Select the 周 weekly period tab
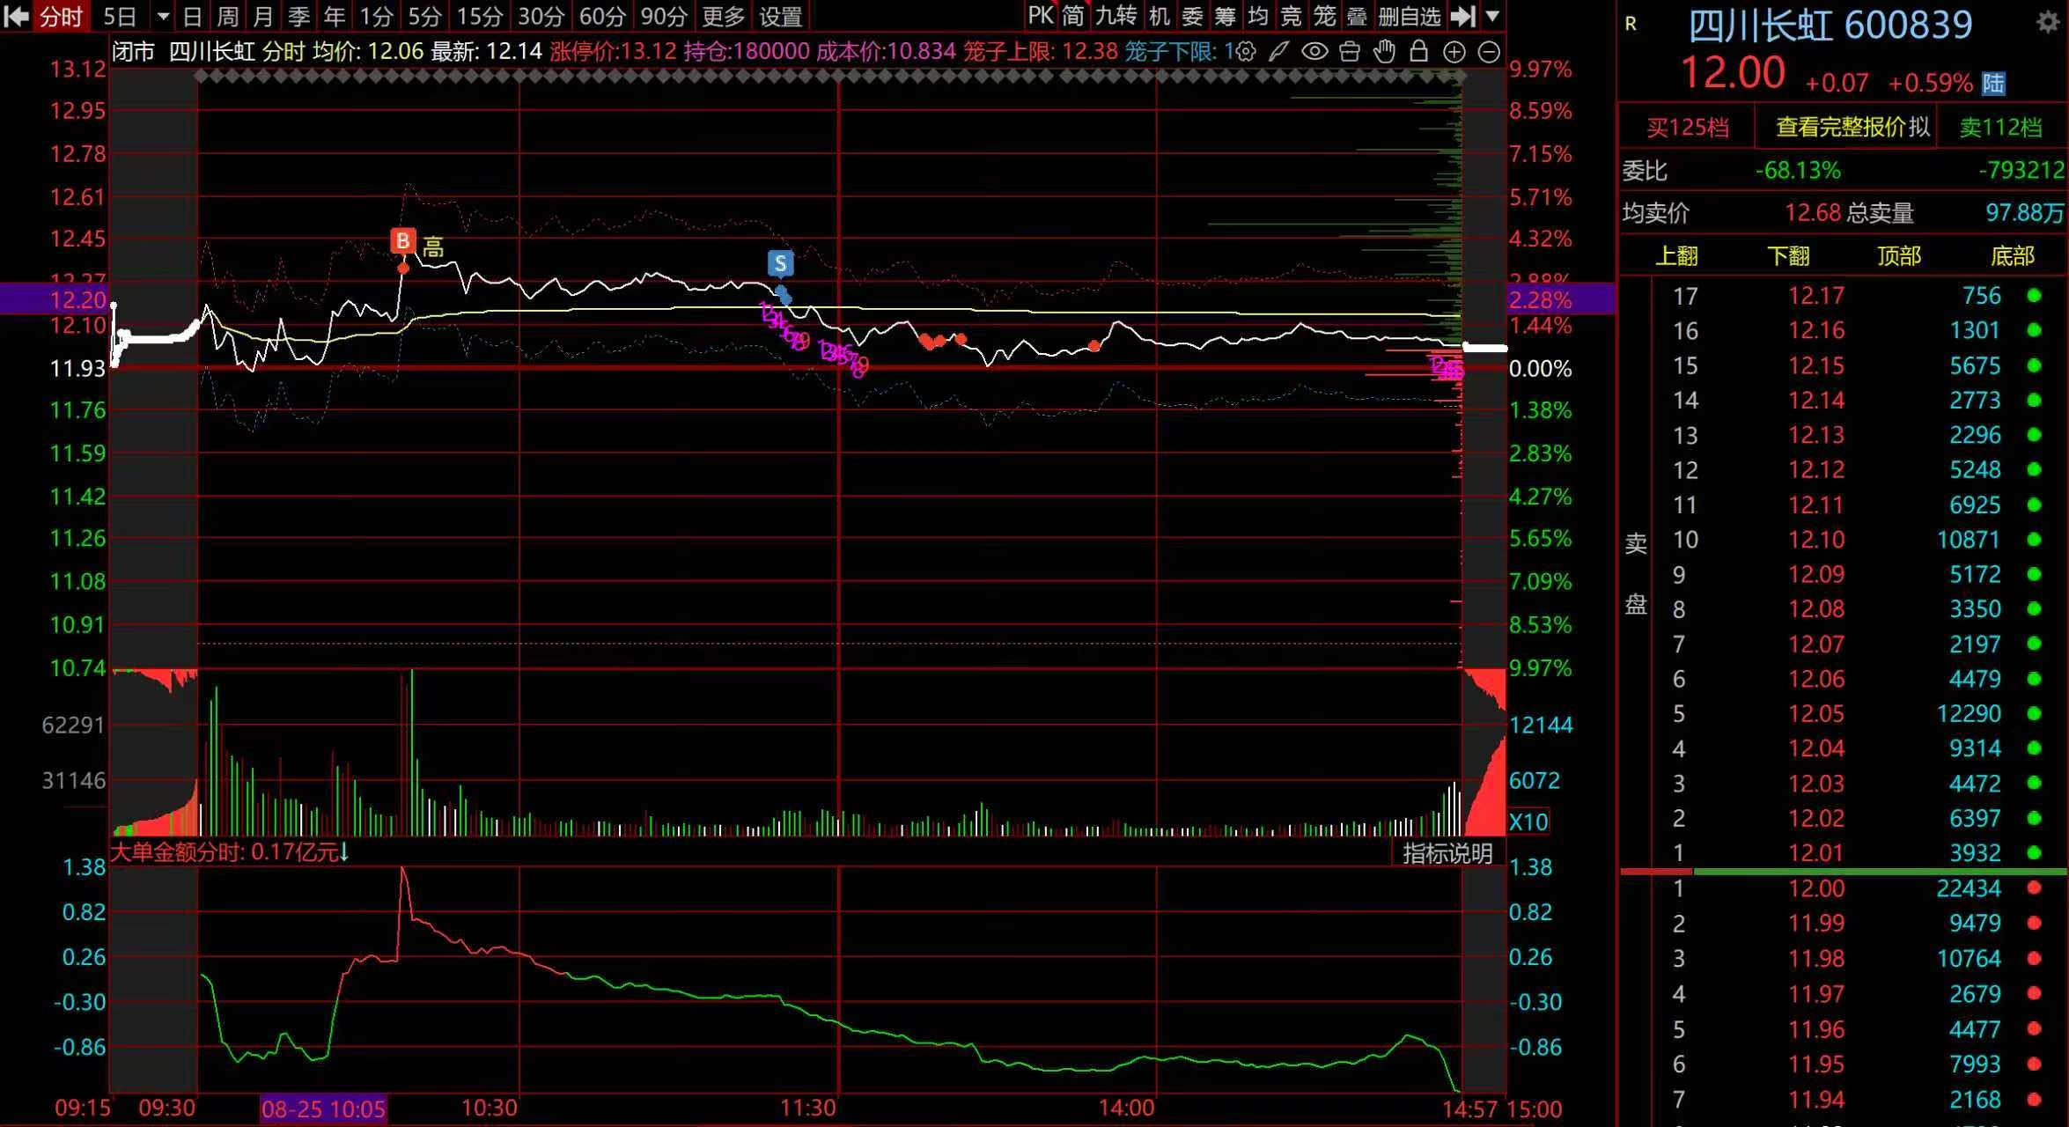 pos(228,17)
